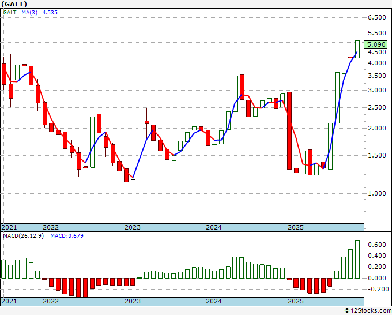Screen dimensions: 392x315
Task: Click the MA(3) indicator label
Action: (29, 12)
